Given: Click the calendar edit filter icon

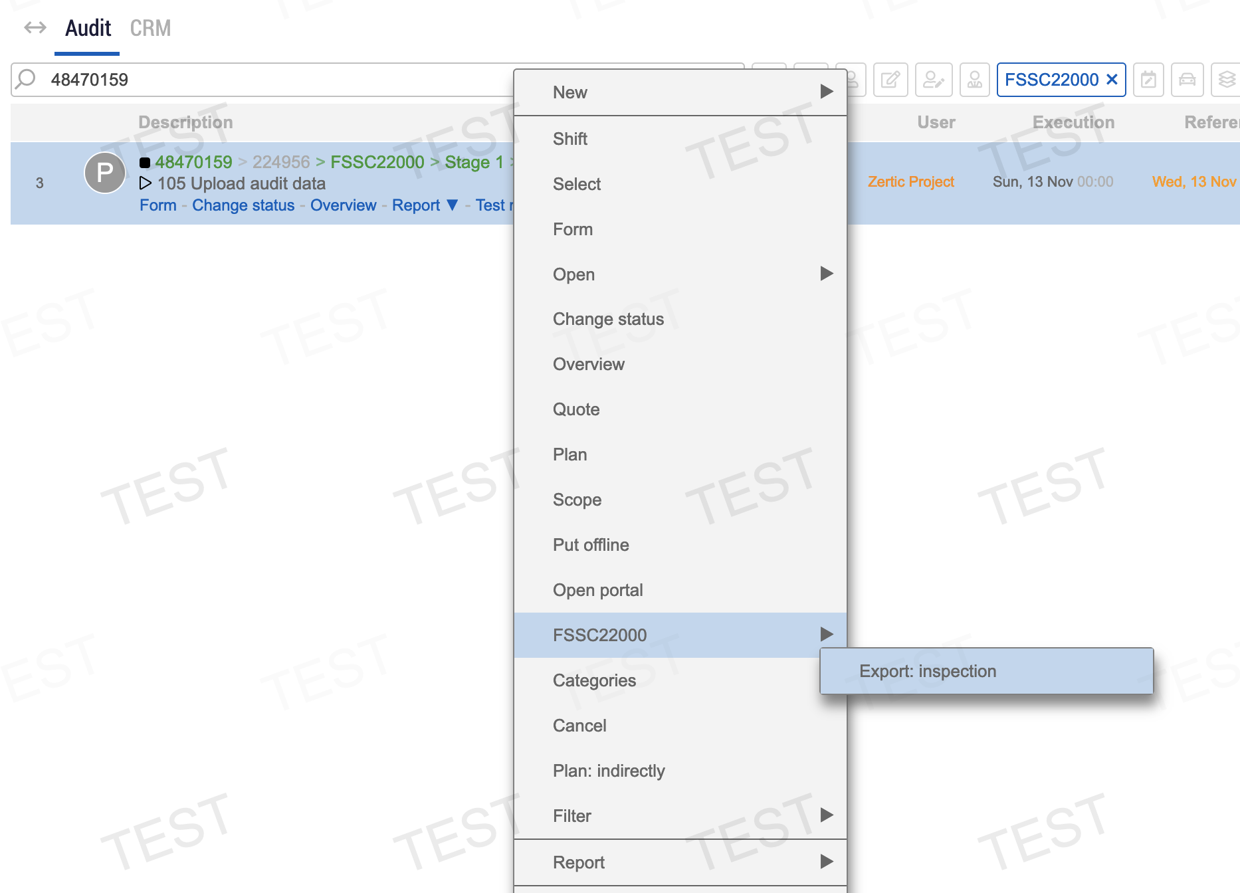Looking at the screenshot, I should 1148,80.
